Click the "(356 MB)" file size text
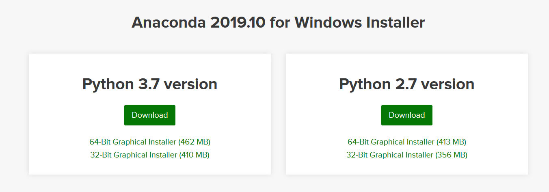 pyautogui.click(x=451, y=155)
